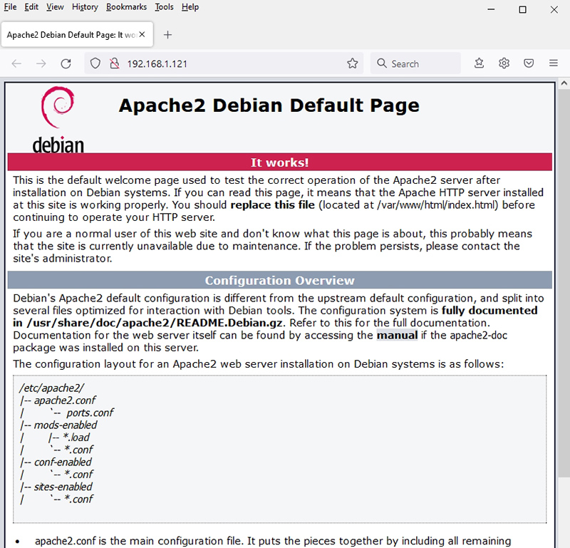Follow the manual link

[x=397, y=335]
